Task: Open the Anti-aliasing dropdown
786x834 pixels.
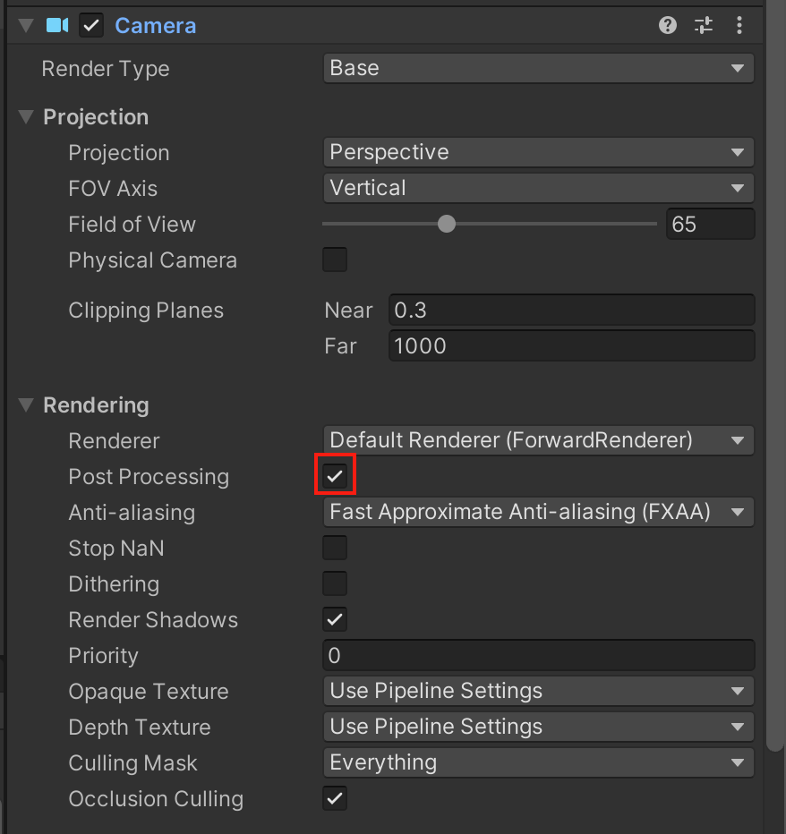Action: (x=538, y=512)
